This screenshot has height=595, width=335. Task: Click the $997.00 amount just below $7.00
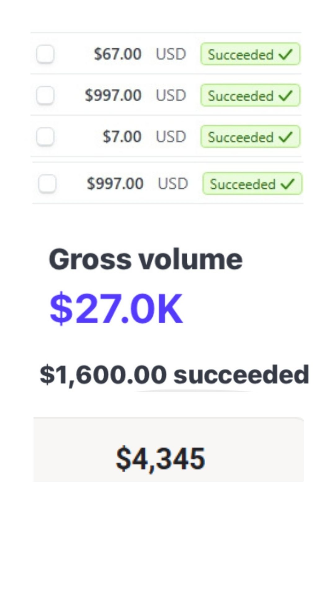[115, 183]
